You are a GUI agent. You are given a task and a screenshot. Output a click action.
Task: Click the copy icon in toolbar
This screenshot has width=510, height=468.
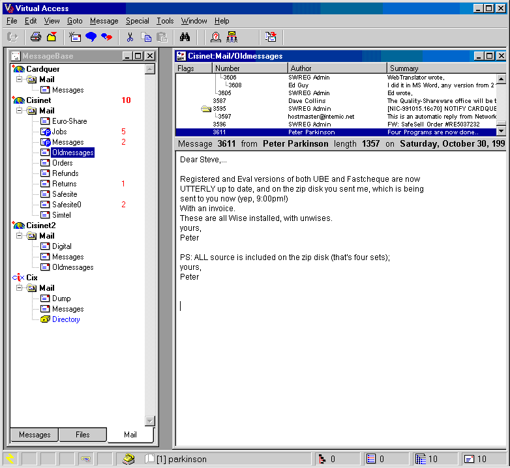point(146,37)
